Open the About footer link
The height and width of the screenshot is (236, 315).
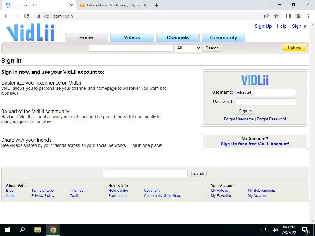[11, 196]
